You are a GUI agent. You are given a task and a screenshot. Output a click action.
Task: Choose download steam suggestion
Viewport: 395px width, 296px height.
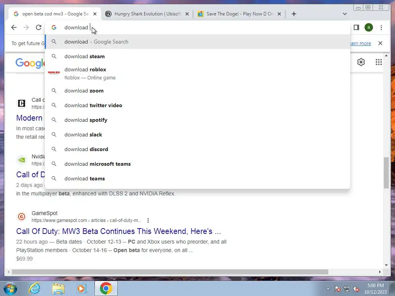(x=197, y=56)
